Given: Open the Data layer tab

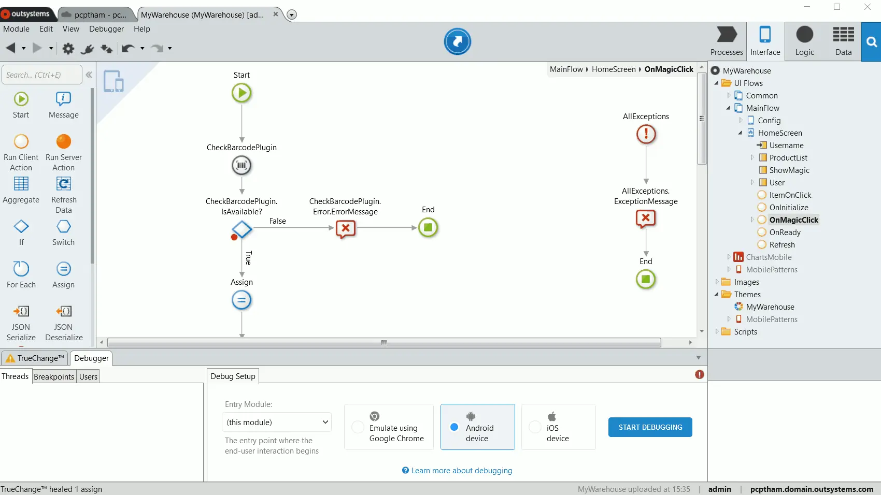Looking at the screenshot, I should click(843, 41).
